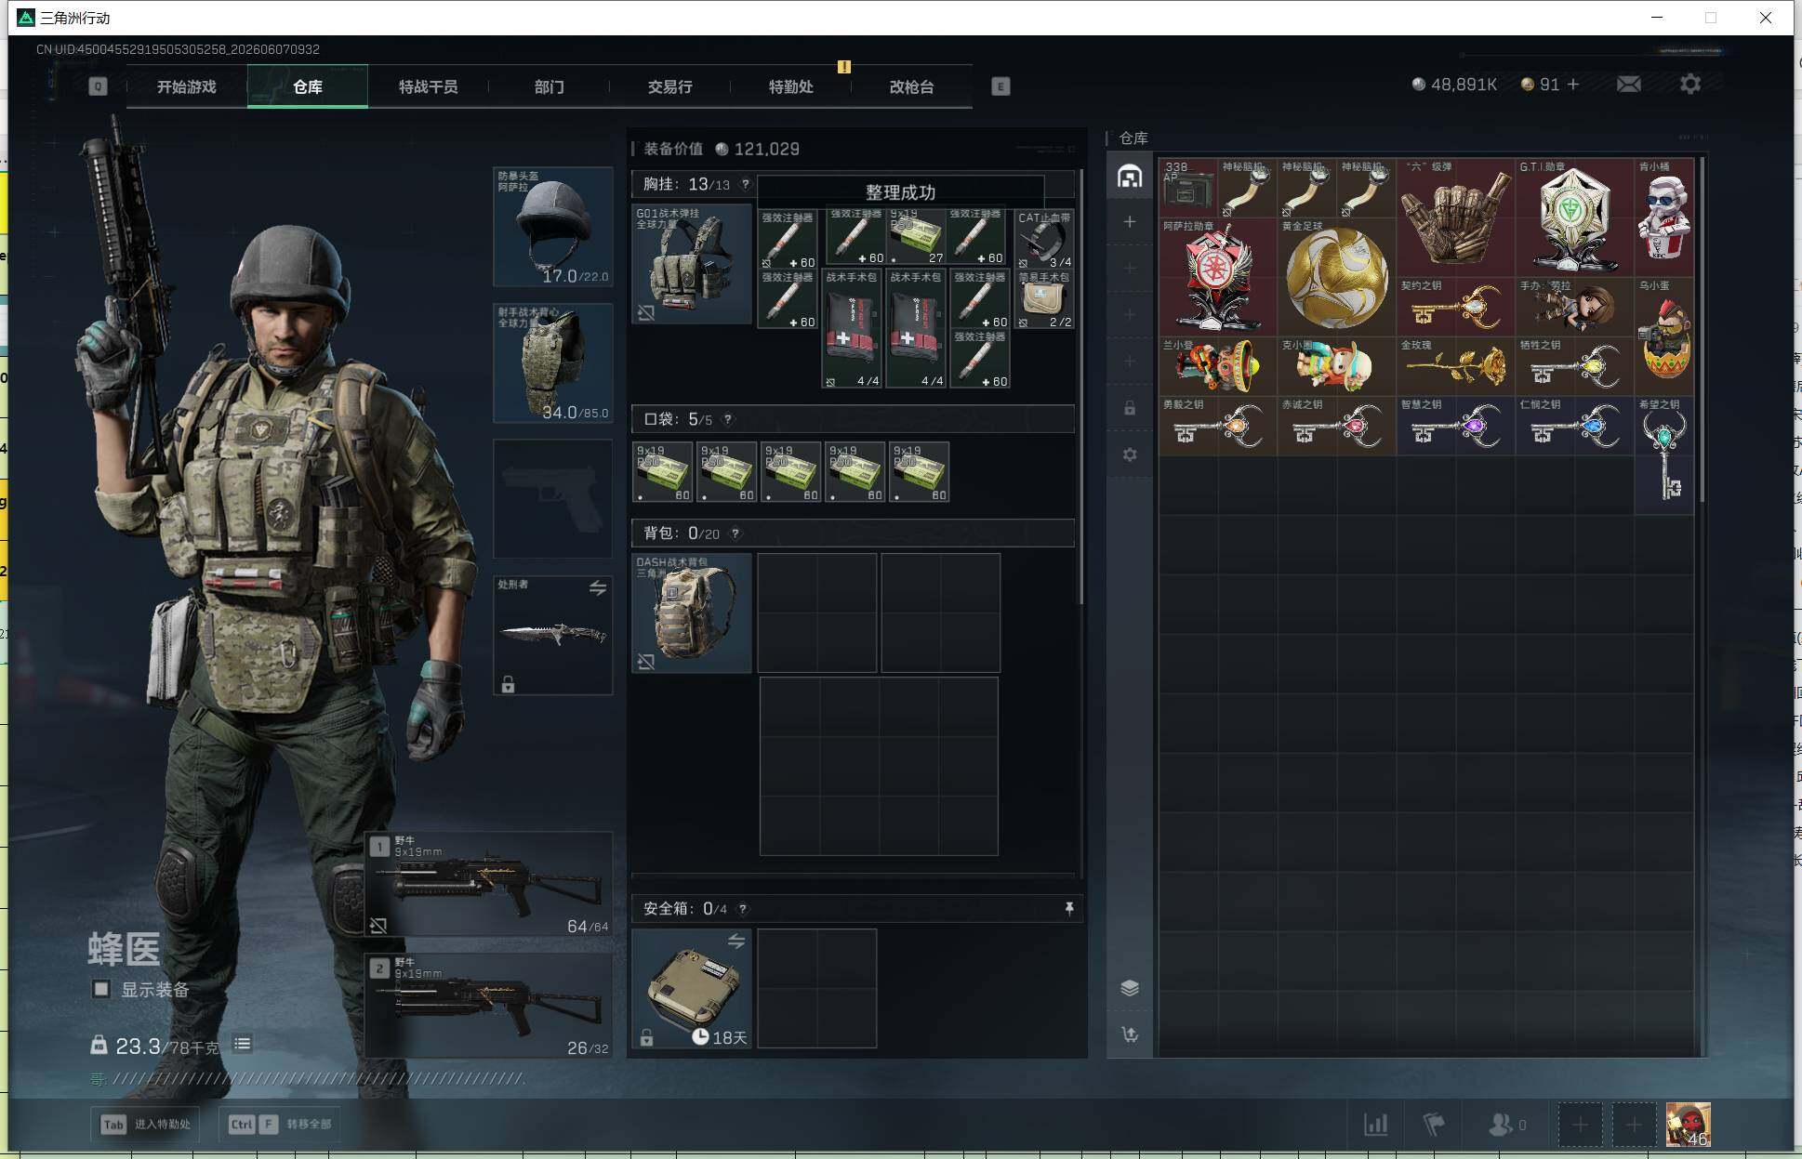The image size is (1802, 1159).
Task: Click the gear icon in warehouse sidebar
Action: tap(1130, 454)
